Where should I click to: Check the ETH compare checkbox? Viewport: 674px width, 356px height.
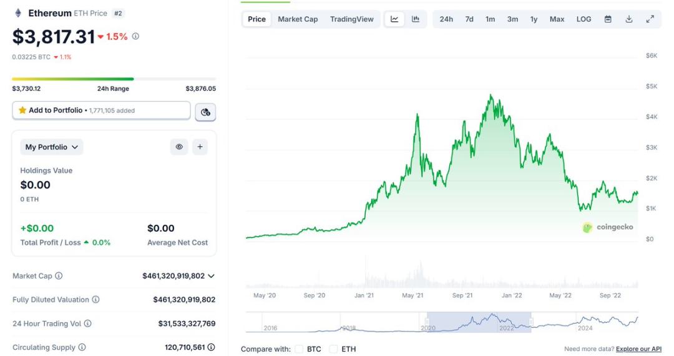[333, 349]
